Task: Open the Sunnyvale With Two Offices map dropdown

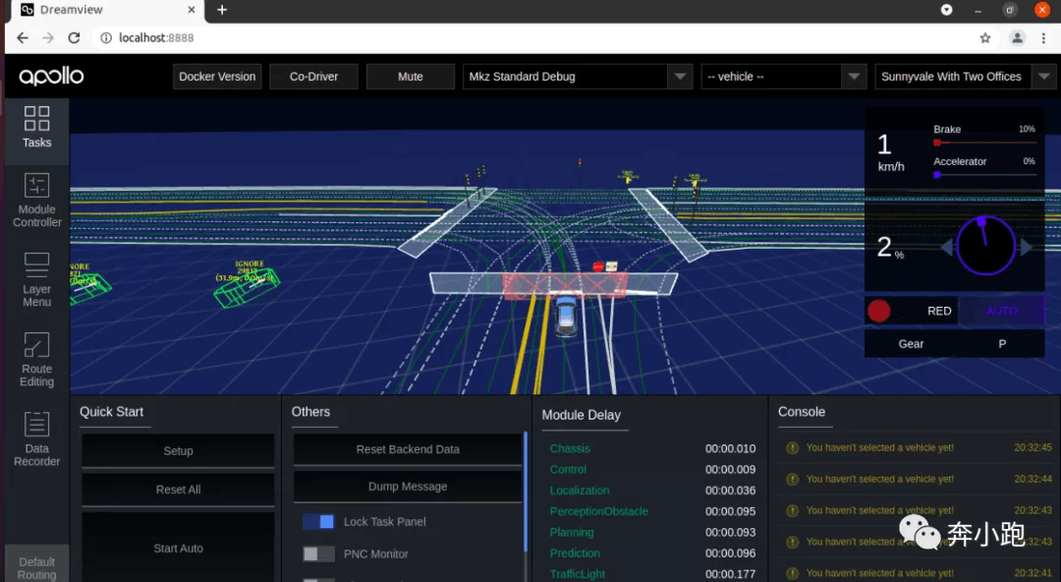Action: pos(965,77)
